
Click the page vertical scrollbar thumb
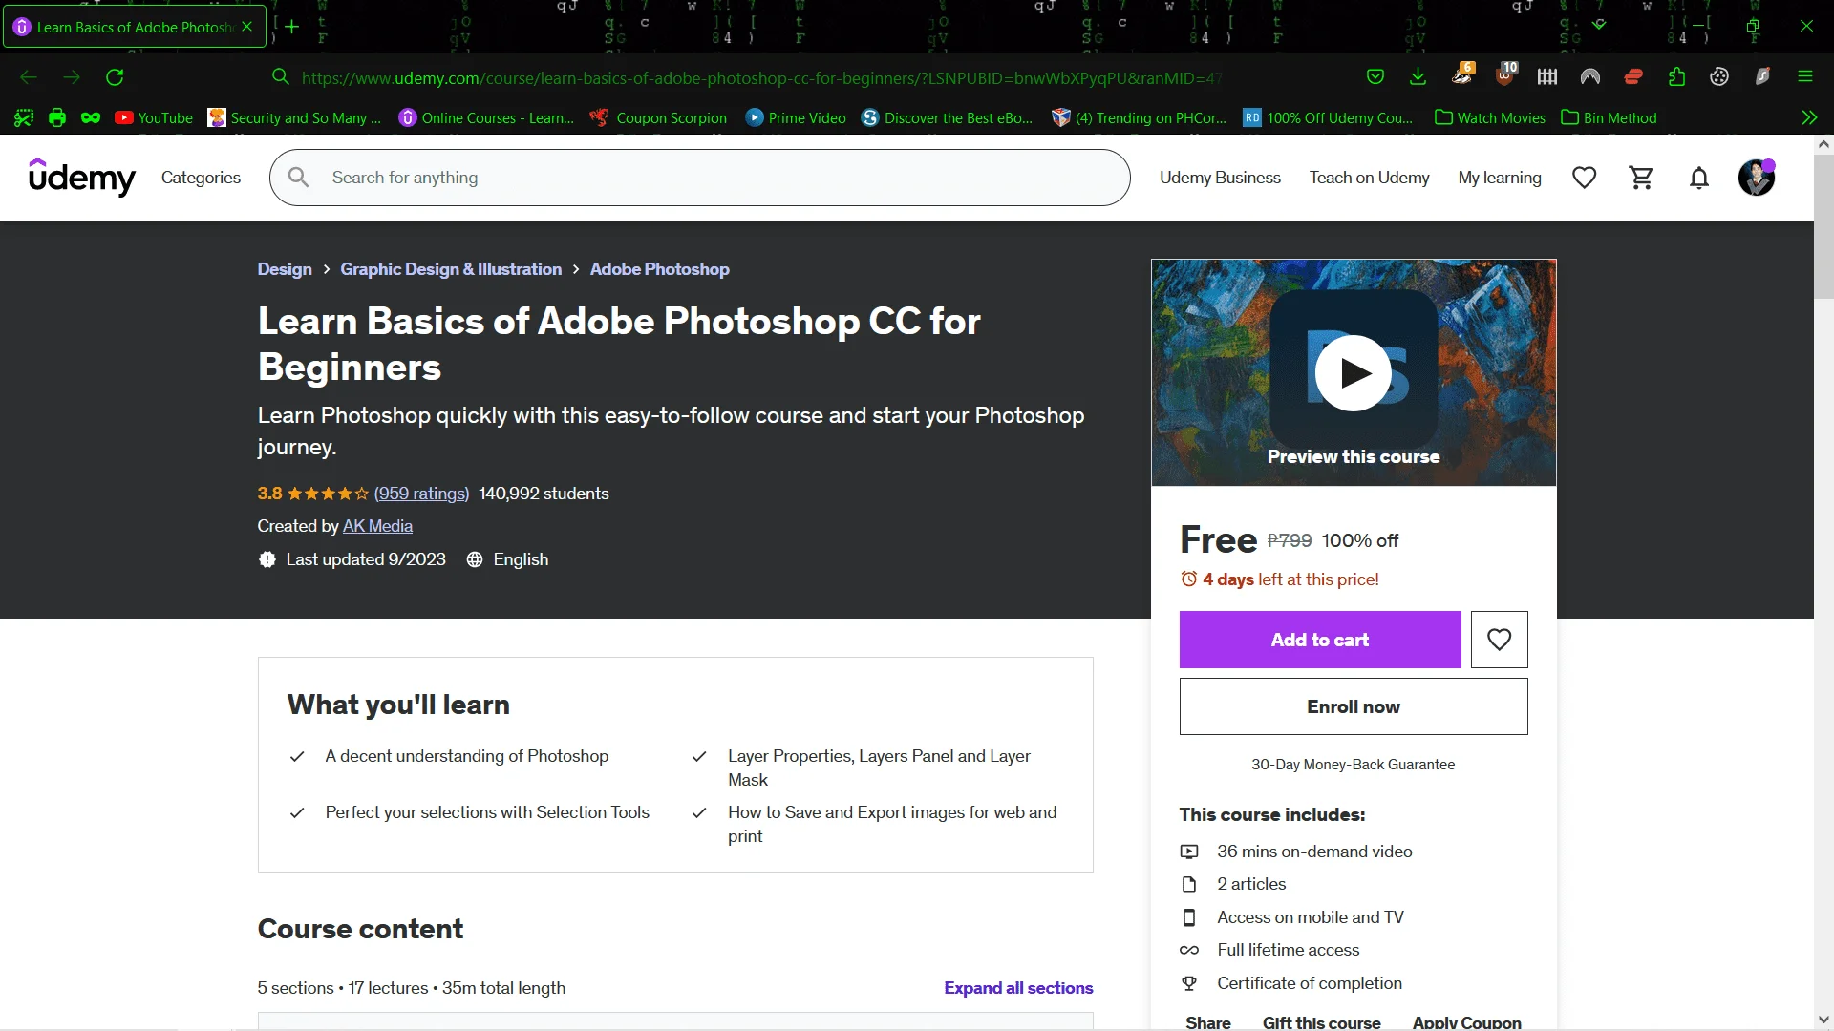[x=1823, y=227]
